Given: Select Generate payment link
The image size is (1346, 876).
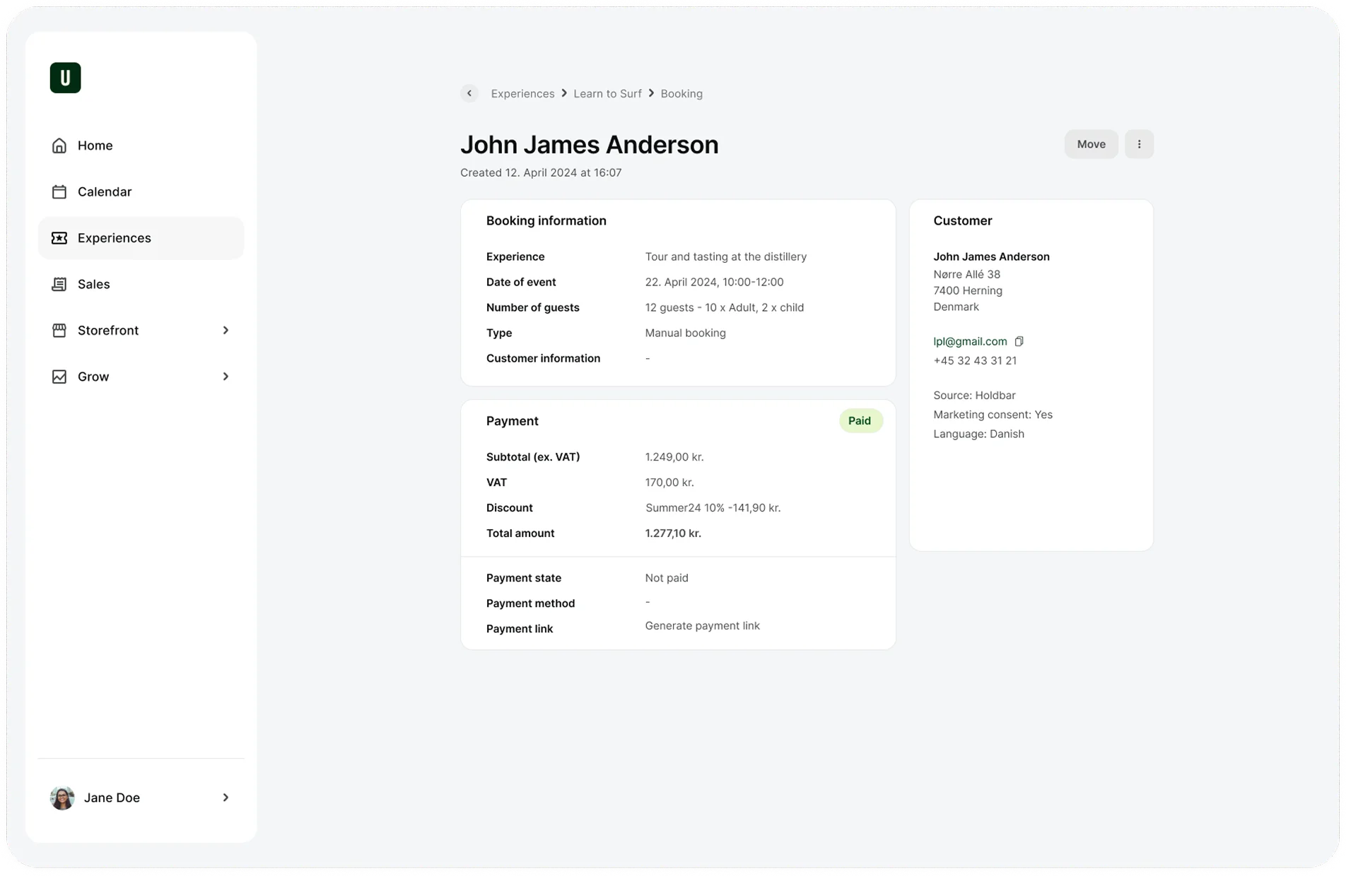Looking at the screenshot, I should 702,625.
